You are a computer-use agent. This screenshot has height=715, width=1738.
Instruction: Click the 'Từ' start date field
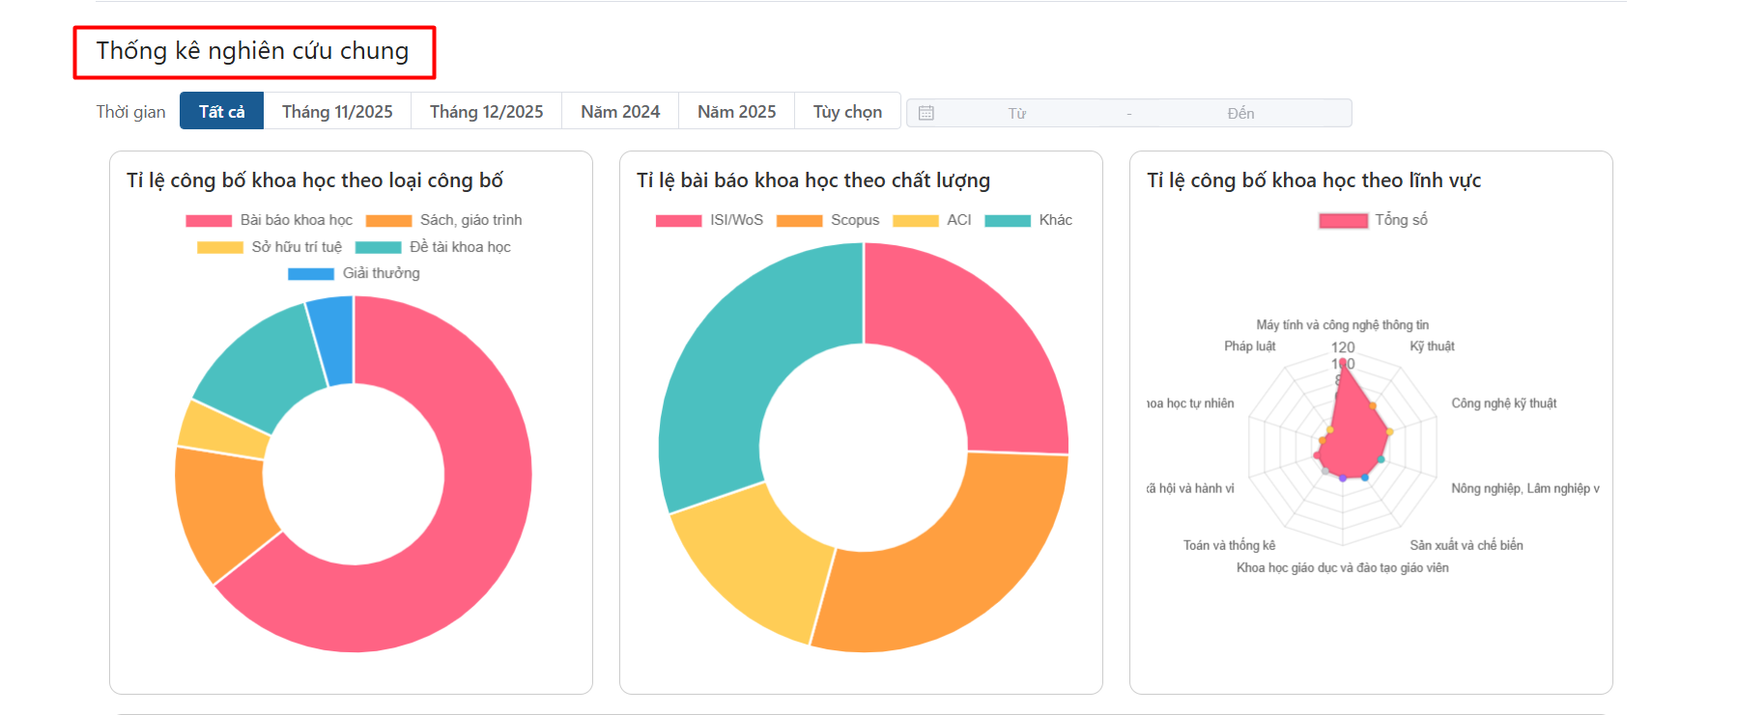point(1016,114)
